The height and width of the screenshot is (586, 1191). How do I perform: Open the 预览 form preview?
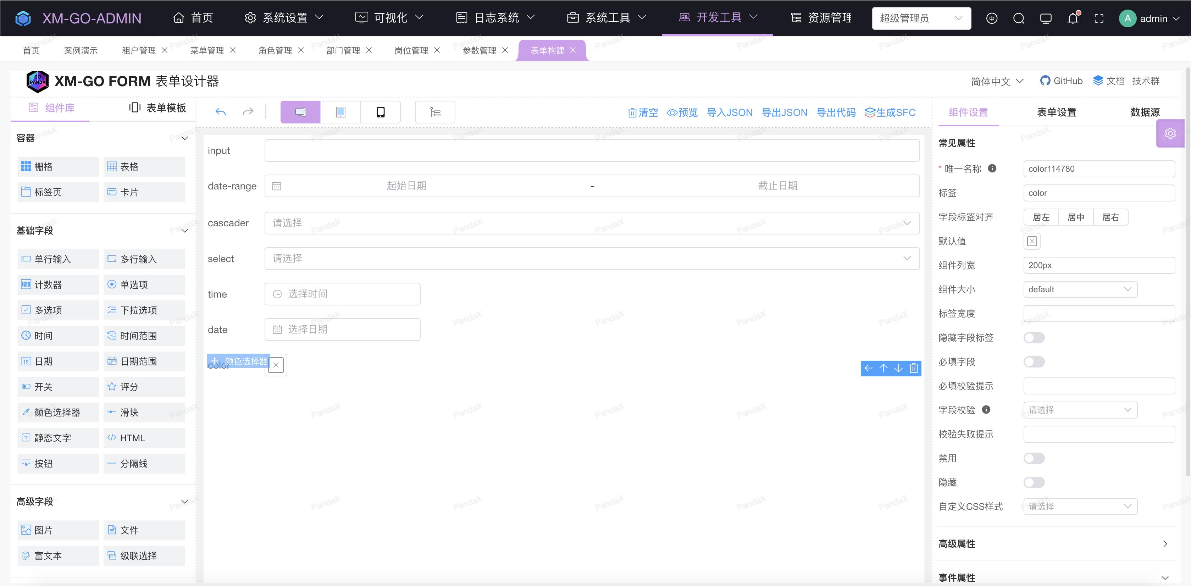click(x=683, y=112)
